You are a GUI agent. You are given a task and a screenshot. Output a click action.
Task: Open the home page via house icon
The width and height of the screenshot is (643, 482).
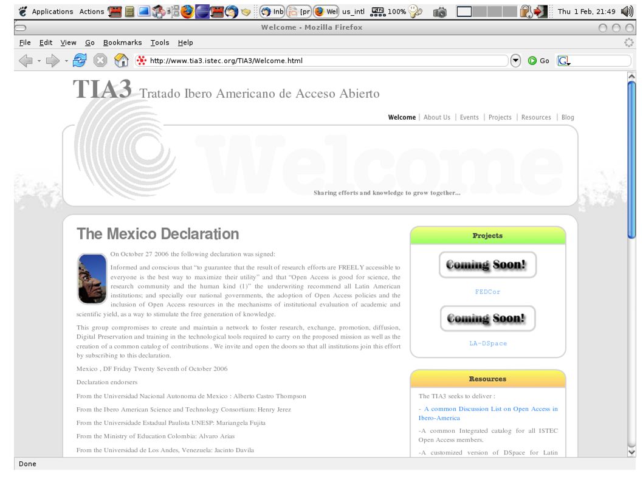pos(121,61)
